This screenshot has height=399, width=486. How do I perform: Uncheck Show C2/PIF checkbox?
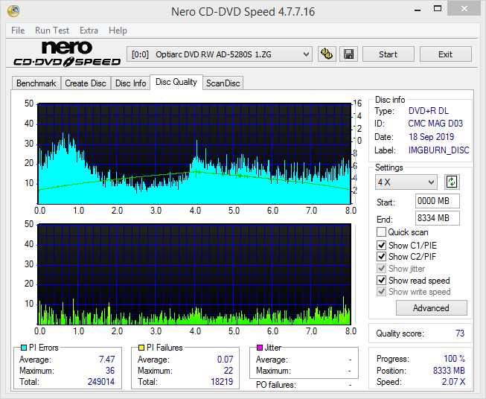pos(381,256)
